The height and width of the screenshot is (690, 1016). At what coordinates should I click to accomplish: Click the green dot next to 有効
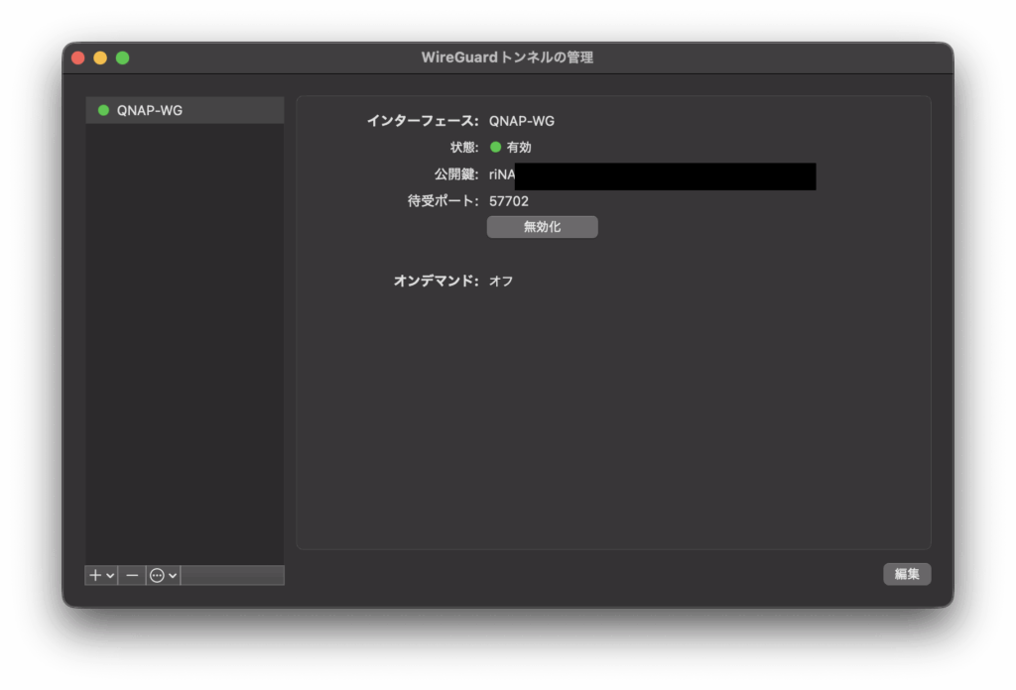click(x=495, y=147)
